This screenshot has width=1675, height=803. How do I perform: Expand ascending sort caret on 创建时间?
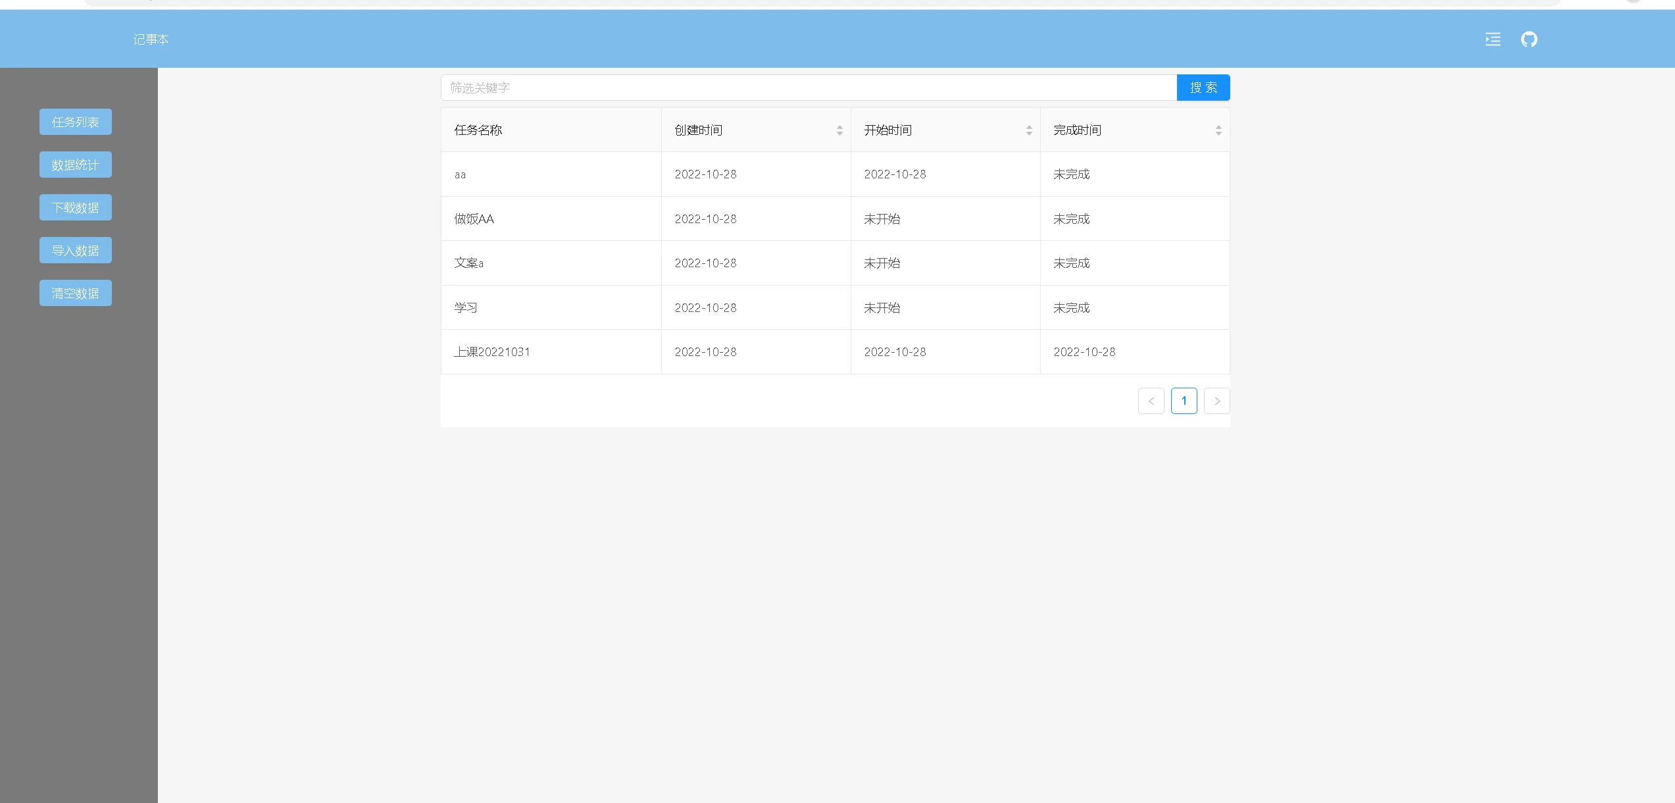(x=839, y=126)
